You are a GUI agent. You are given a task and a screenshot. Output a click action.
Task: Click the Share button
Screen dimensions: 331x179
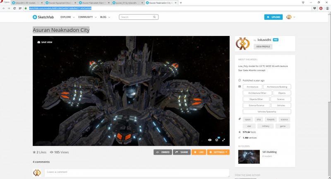point(182,152)
